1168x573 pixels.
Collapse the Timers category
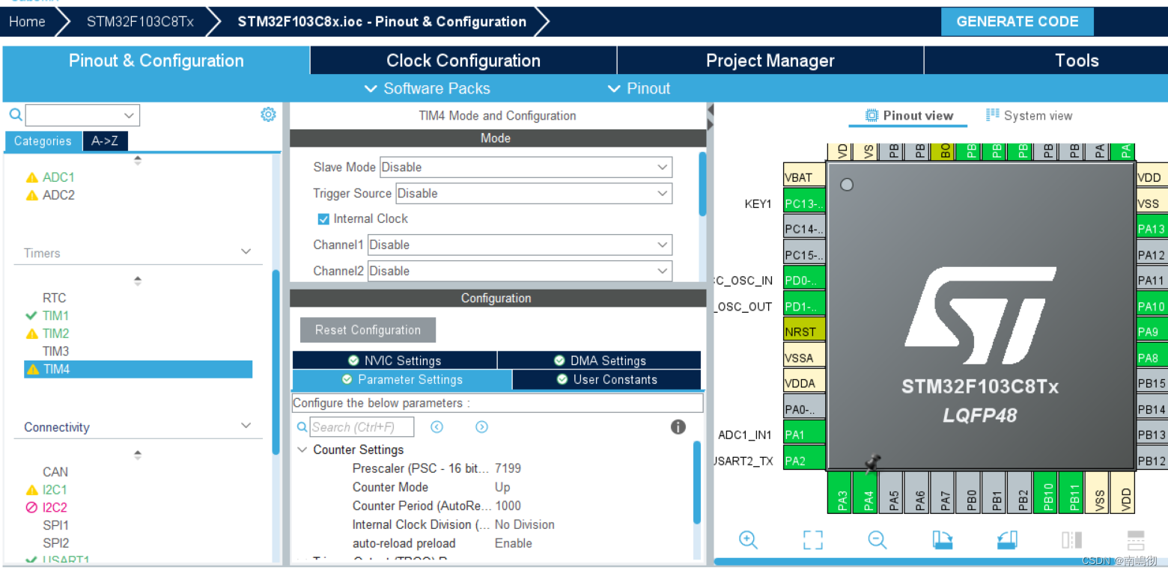pos(246,252)
